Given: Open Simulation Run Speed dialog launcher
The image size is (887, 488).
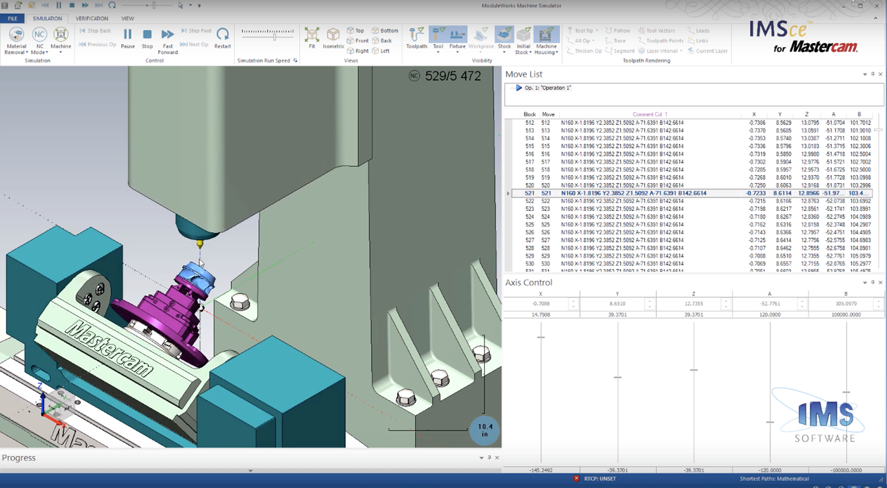Looking at the screenshot, I should pyautogui.click(x=295, y=60).
